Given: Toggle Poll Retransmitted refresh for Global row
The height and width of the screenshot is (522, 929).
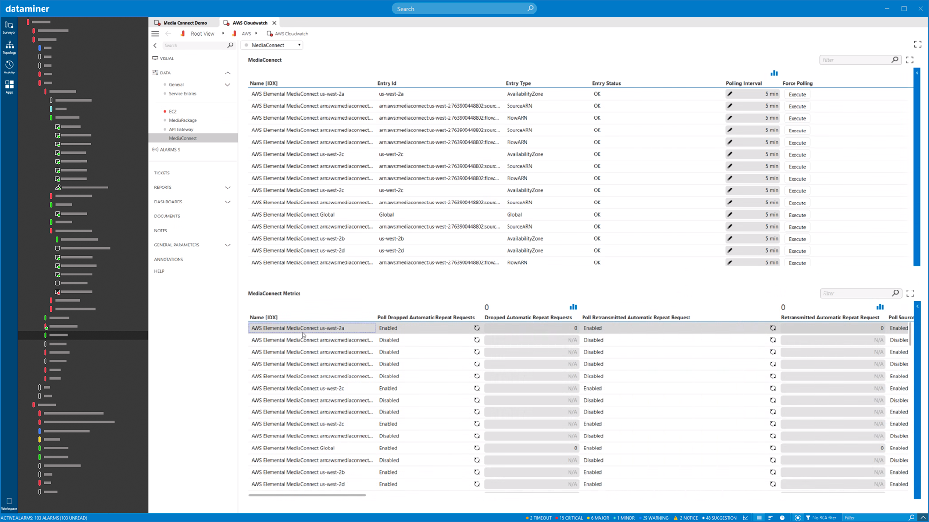Looking at the screenshot, I should [x=773, y=449].
